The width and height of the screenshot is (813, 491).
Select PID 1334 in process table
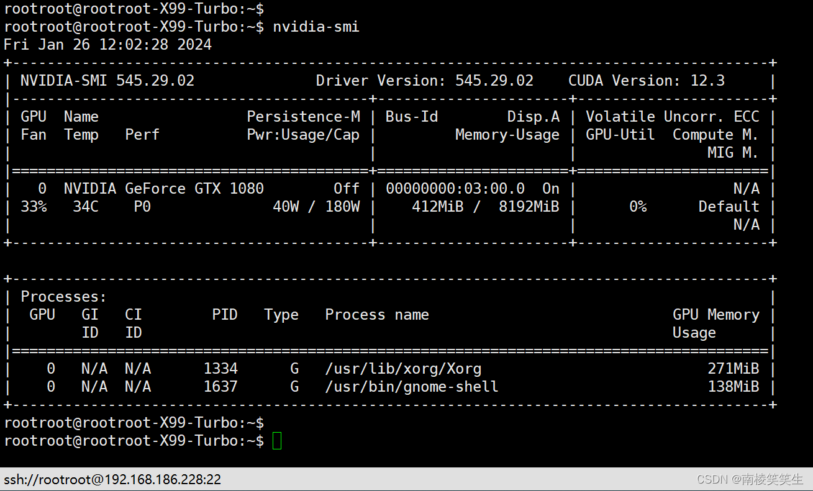220,369
